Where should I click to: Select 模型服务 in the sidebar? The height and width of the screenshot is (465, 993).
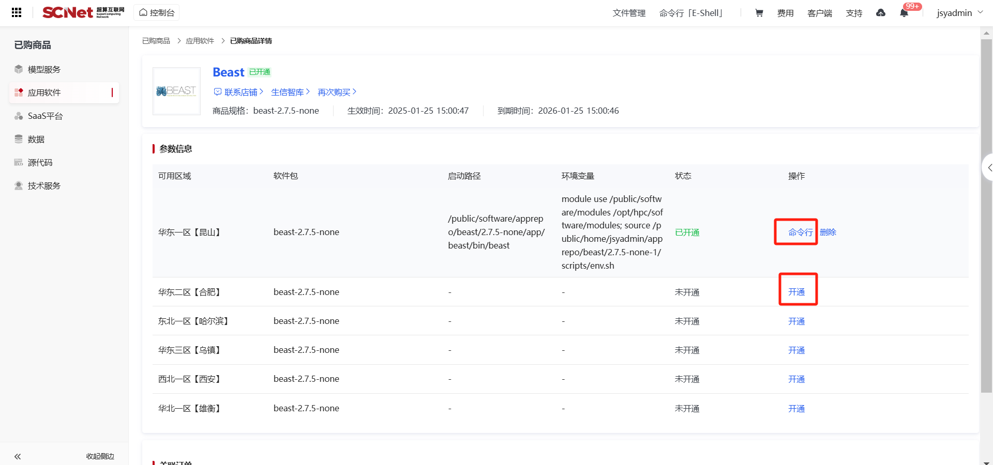click(44, 69)
